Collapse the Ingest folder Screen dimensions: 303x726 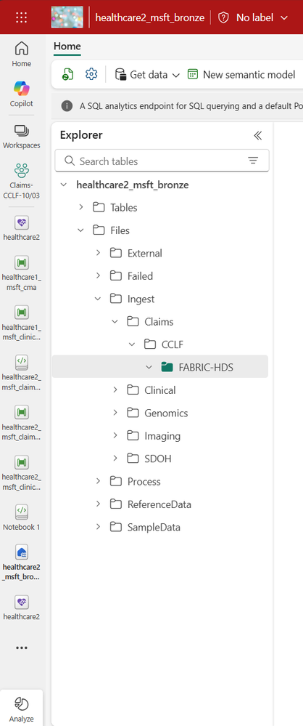[98, 299]
